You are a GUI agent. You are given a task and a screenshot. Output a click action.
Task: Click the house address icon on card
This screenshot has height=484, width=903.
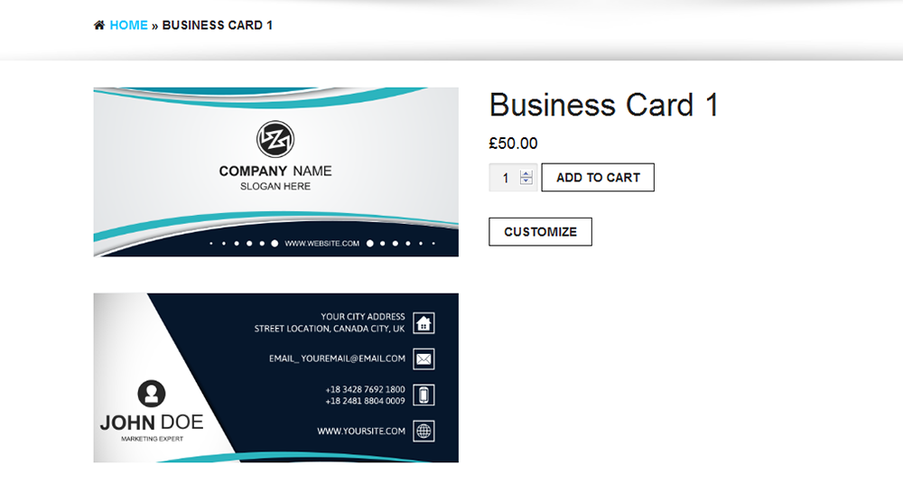tap(424, 322)
